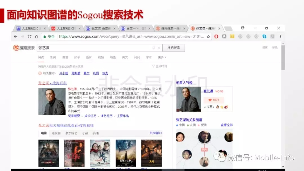The width and height of the screenshot is (304, 171).
Task: Switch to the 图片 search tab
Action: tap(89, 57)
